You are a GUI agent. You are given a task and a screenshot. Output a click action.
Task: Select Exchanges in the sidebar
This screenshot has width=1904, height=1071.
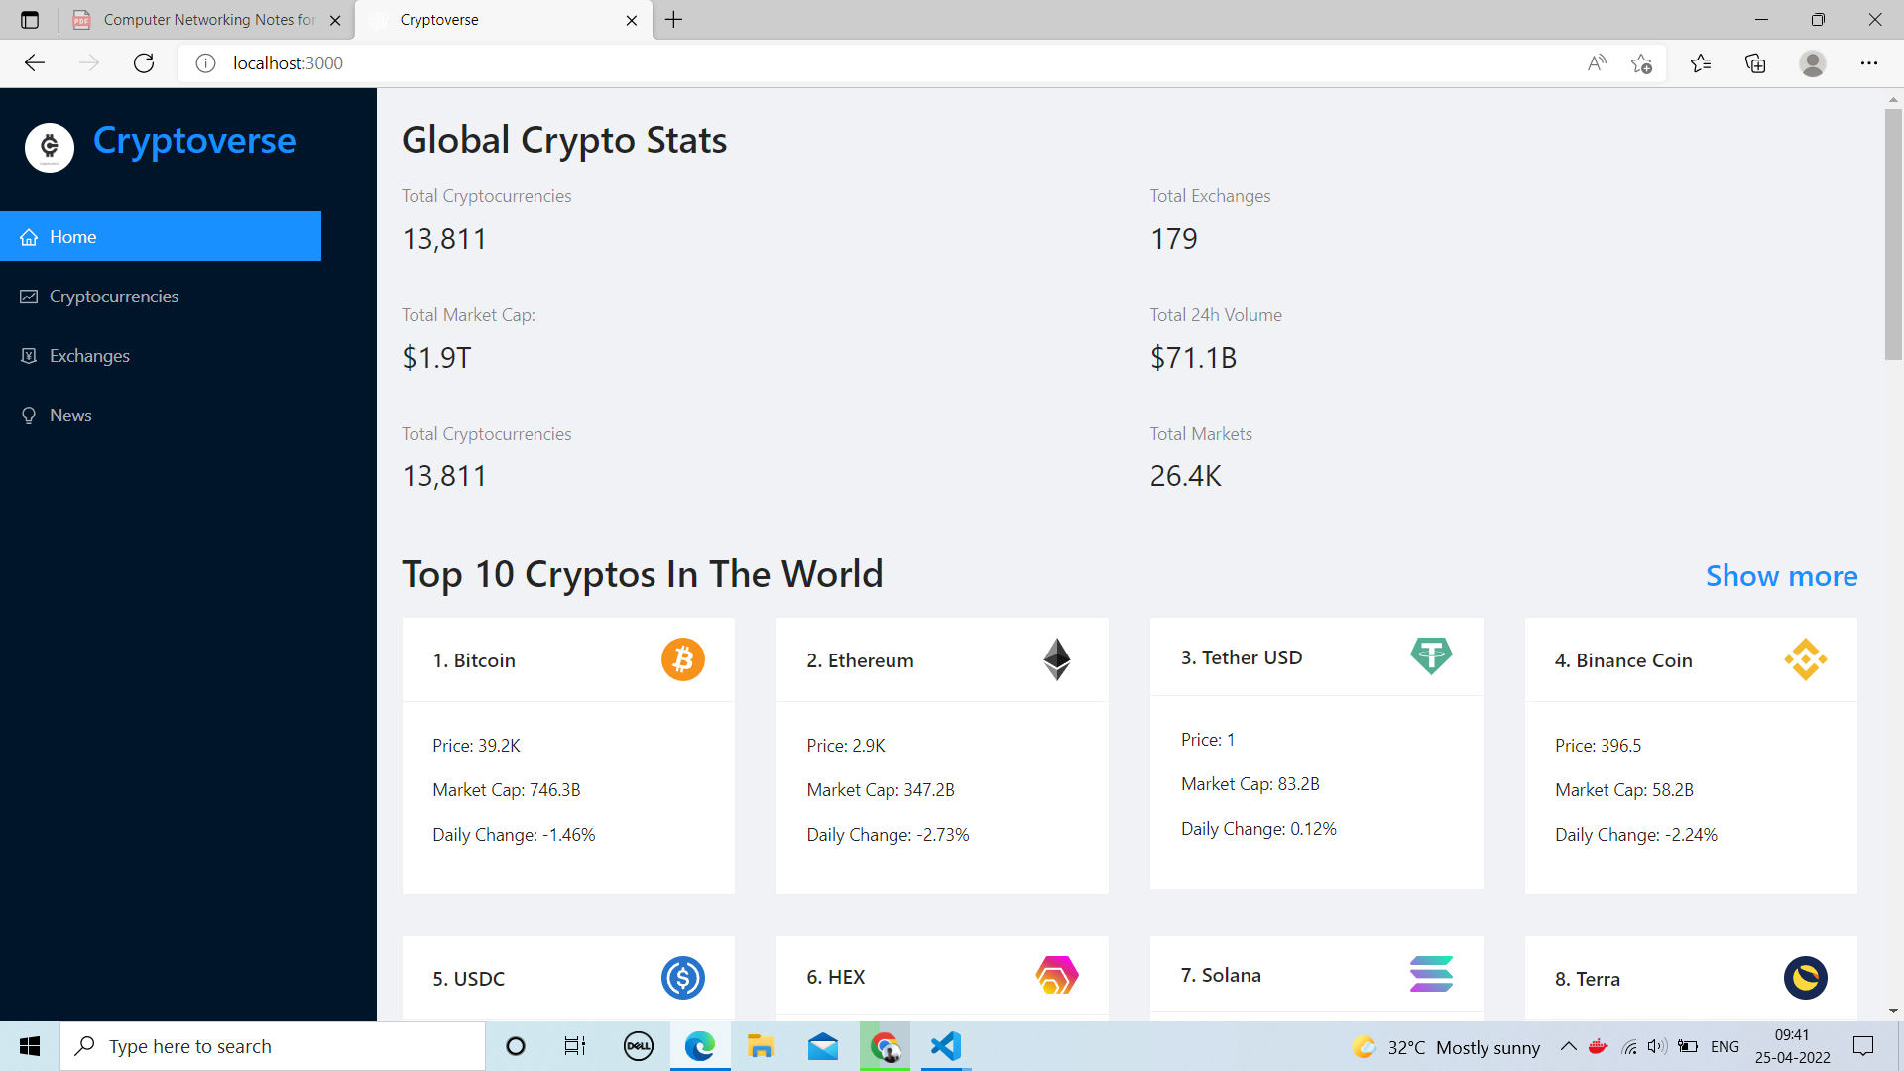click(89, 355)
